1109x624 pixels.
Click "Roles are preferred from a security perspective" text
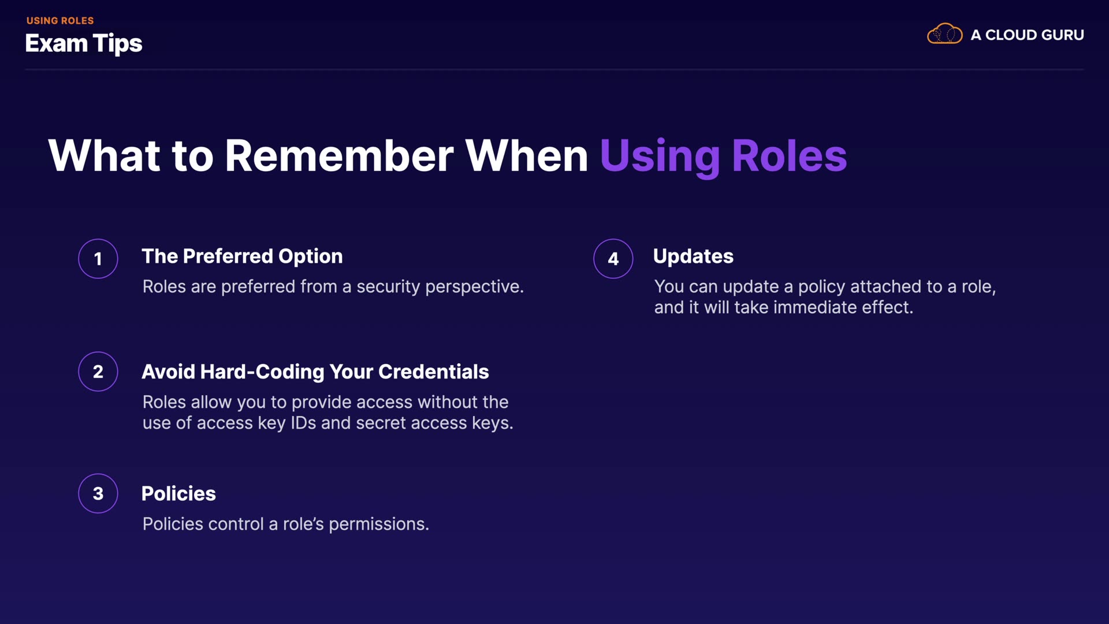point(333,287)
